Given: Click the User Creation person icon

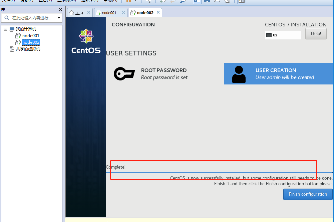Looking at the screenshot, I should [x=239, y=74].
